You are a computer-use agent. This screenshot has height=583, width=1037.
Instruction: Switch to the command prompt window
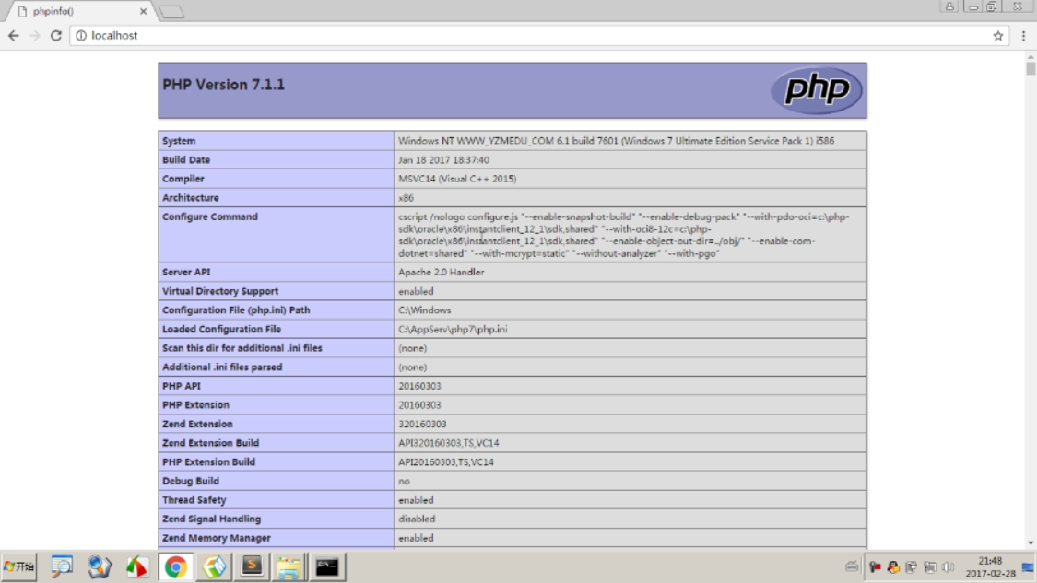pos(326,566)
